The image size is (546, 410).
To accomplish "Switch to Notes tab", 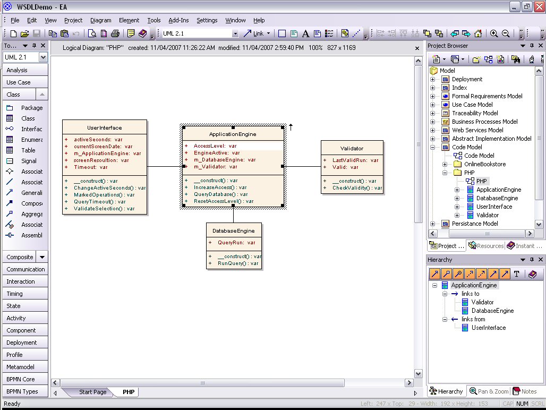I will click(525, 391).
